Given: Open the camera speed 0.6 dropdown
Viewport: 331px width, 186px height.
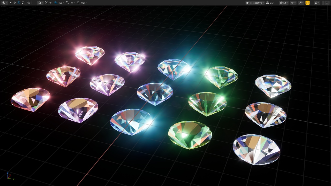Looking at the screenshot, I should [x=270, y=3].
